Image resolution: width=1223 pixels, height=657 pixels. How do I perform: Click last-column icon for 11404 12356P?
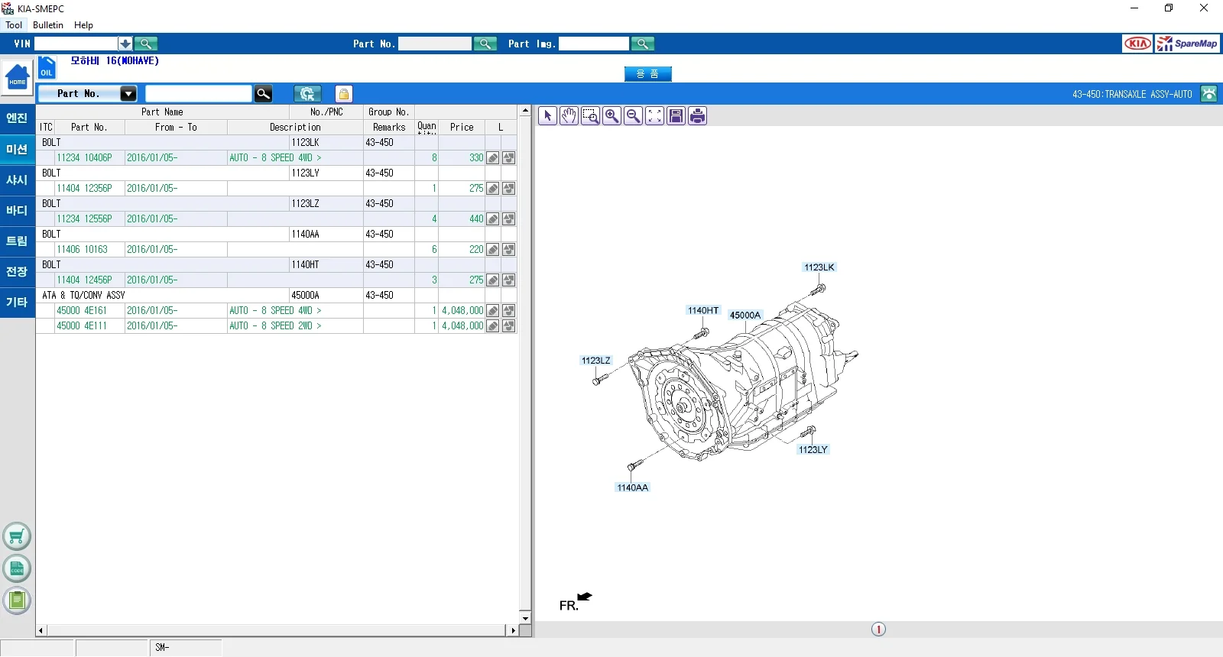click(x=509, y=189)
